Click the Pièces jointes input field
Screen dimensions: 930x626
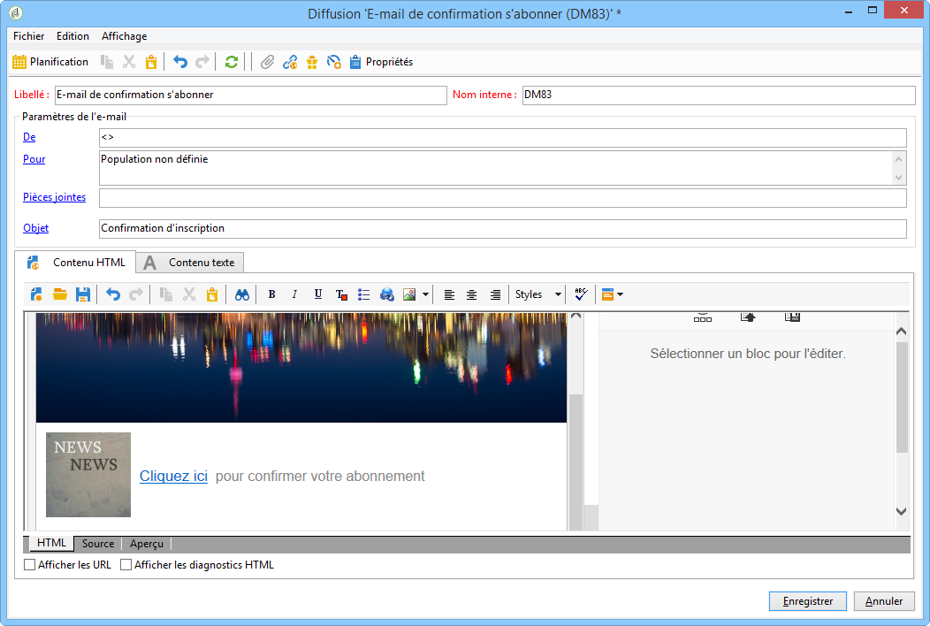coord(502,197)
